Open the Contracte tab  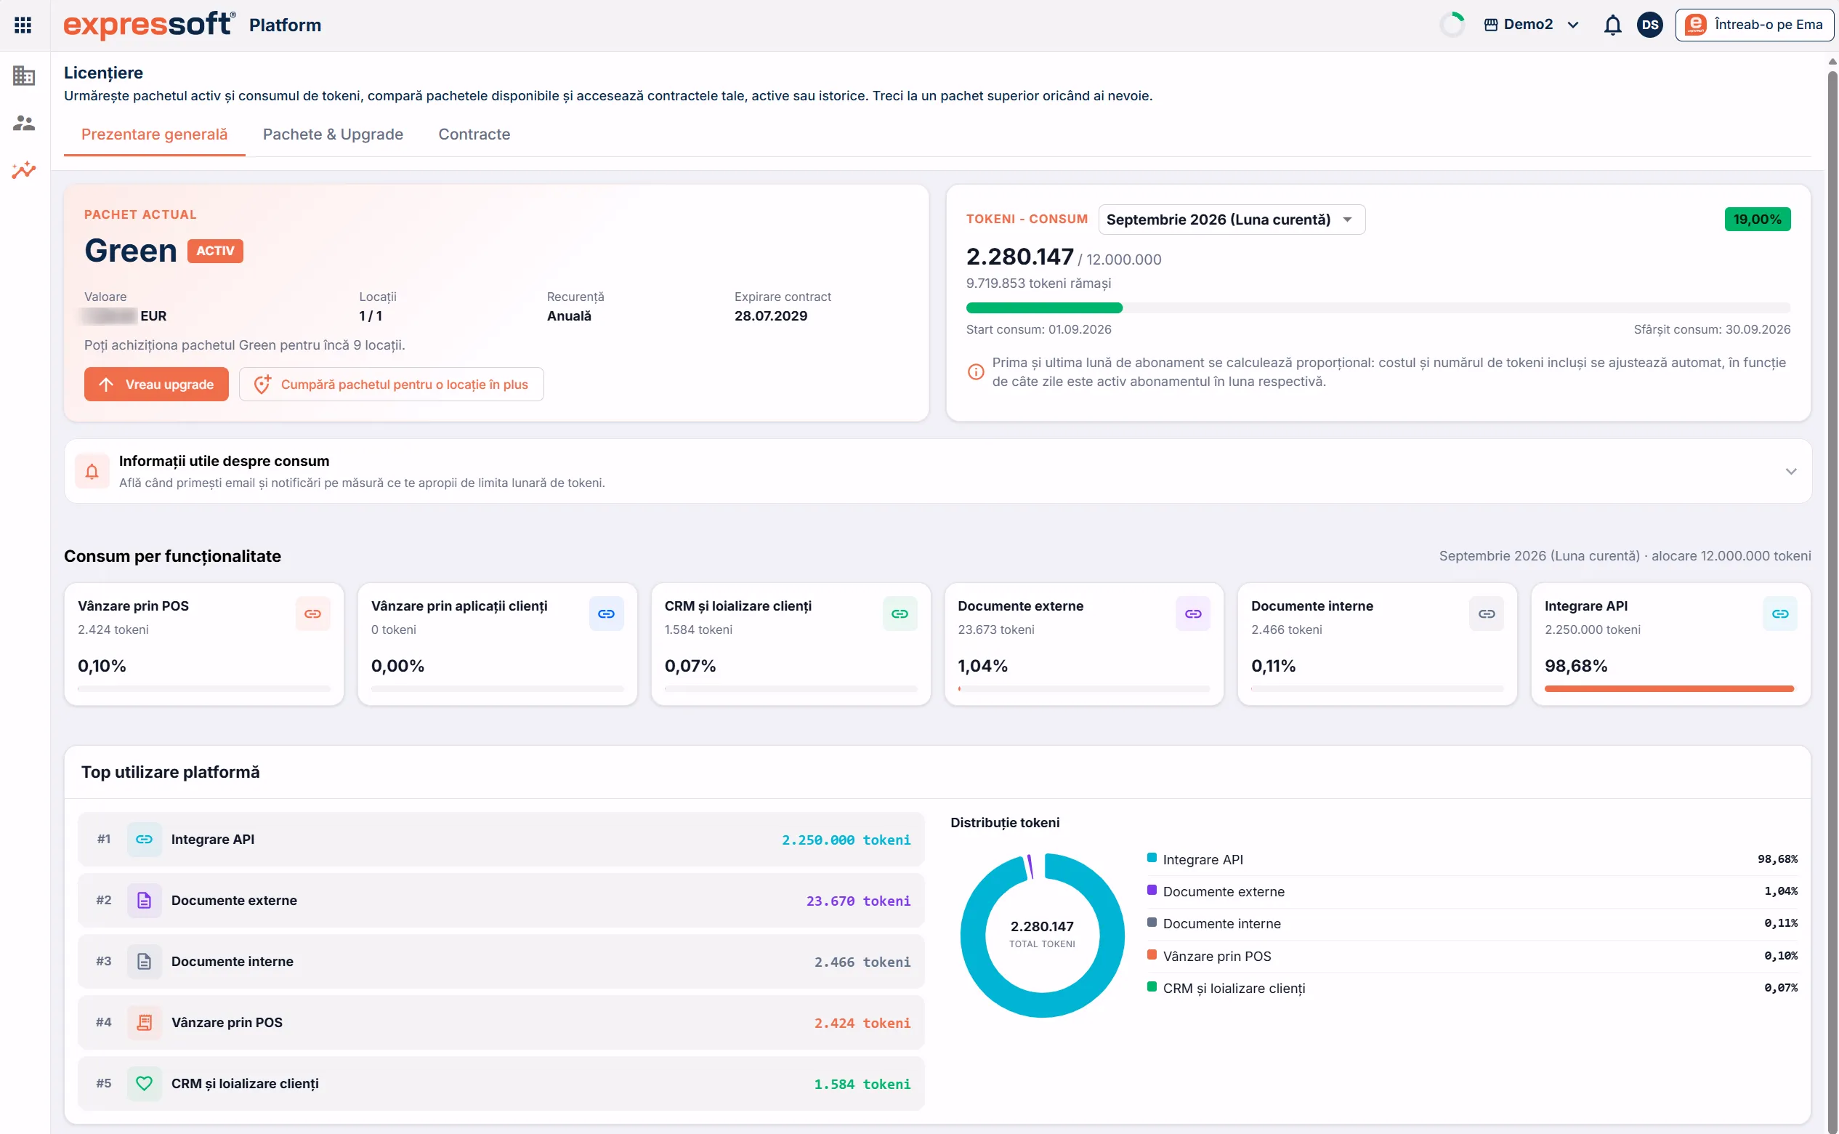tap(474, 134)
